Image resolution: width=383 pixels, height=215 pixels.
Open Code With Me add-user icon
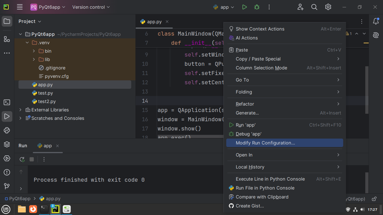tap(301, 7)
